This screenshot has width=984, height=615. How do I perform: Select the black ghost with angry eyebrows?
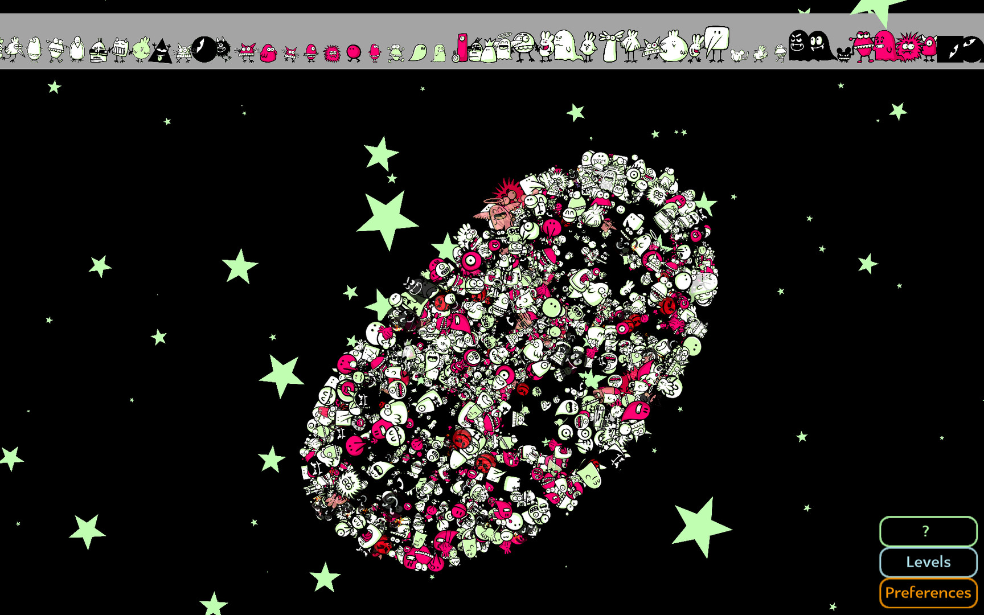tap(798, 46)
